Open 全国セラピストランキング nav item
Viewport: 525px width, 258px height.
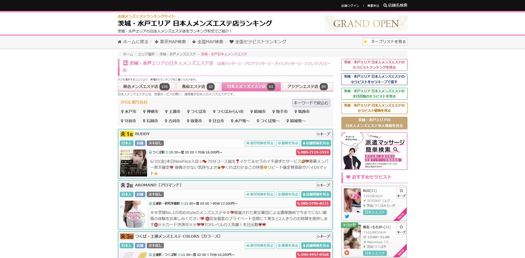258,42
